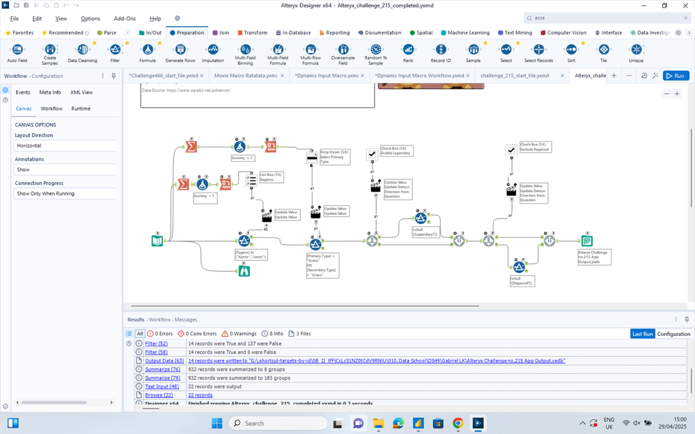695x434 pixels.
Task: Expand the Annotations dropdown showing Show
Action: pyautogui.click(x=65, y=170)
